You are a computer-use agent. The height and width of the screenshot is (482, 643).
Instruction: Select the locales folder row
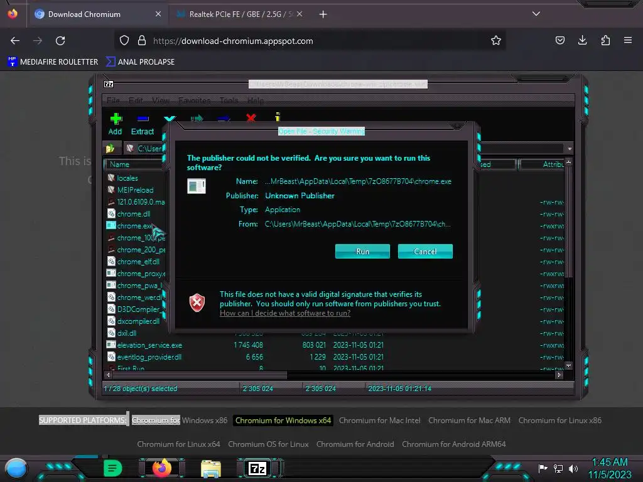pos(123,178)
